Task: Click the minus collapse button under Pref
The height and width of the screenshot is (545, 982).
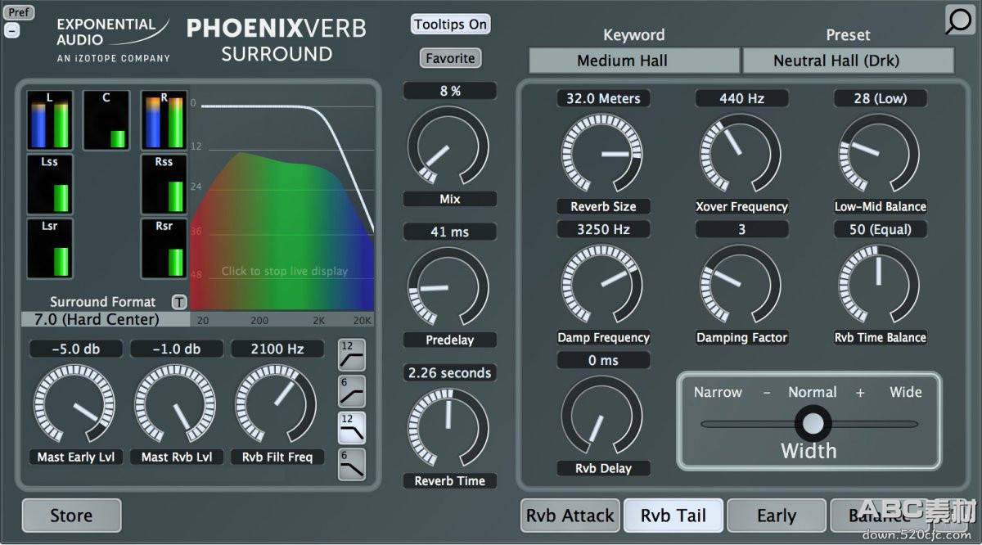Action: (x=12, y=30)
